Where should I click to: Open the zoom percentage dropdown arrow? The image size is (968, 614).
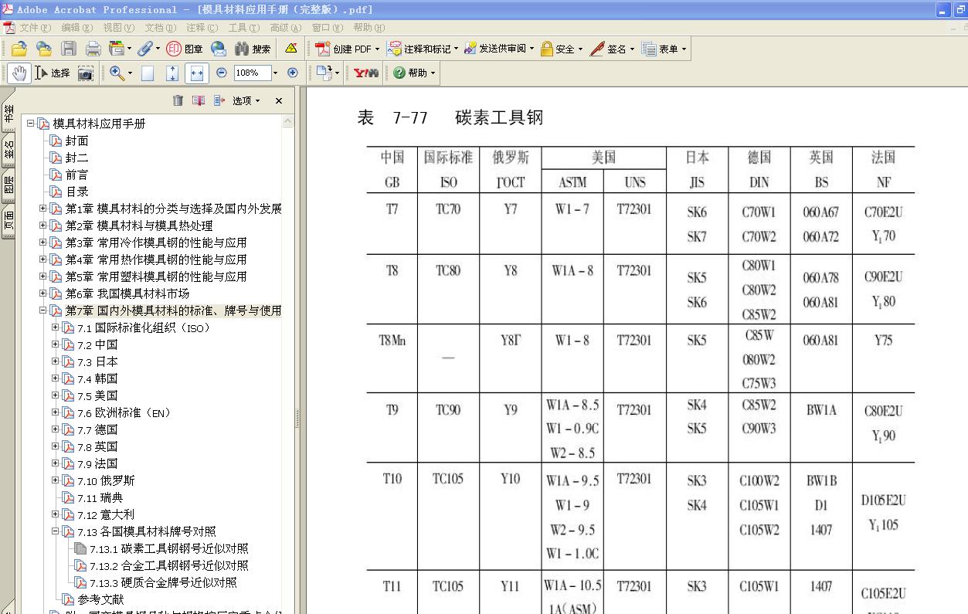tap(276, 73)
